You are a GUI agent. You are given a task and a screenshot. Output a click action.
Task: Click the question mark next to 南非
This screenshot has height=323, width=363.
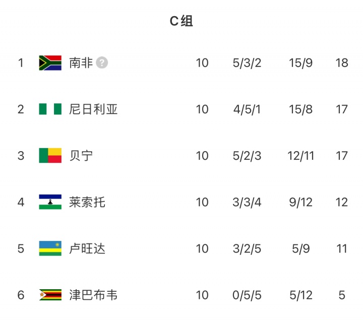[102, 63]
